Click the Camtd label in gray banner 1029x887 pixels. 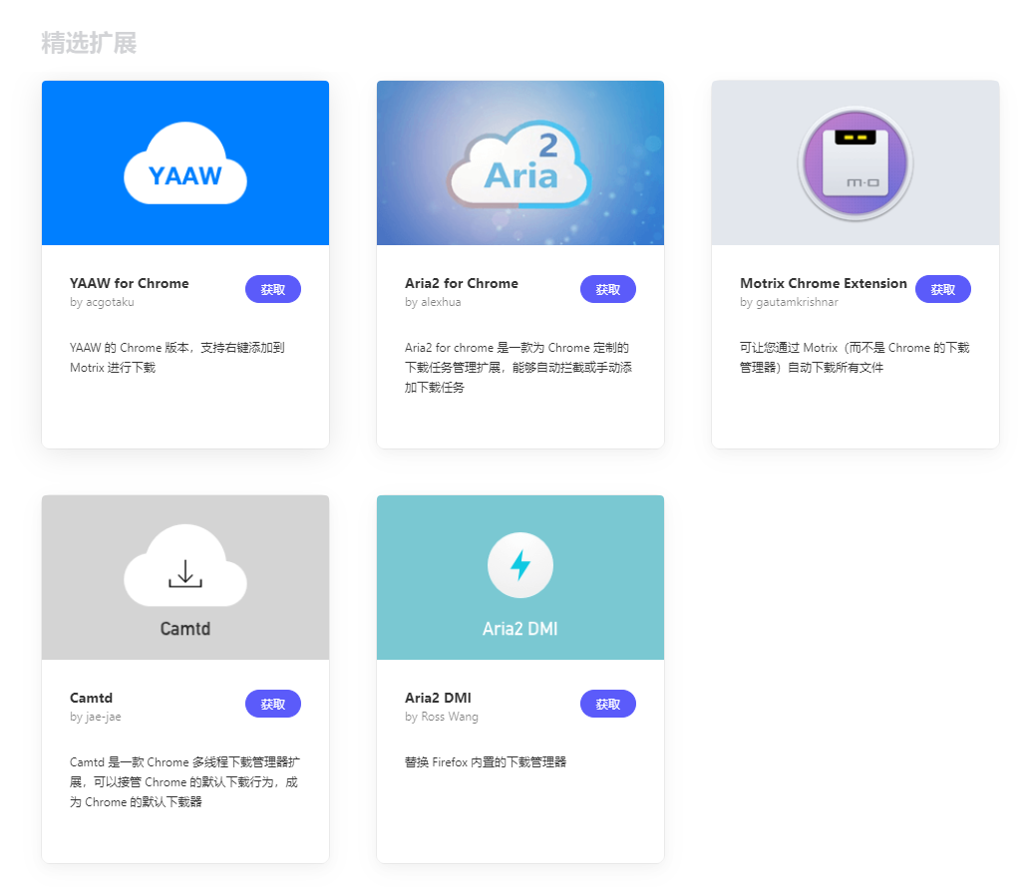click(185, 629)
